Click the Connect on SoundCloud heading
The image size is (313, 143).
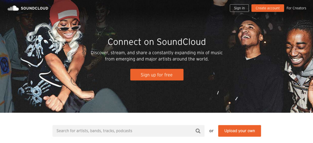[157, 42]
